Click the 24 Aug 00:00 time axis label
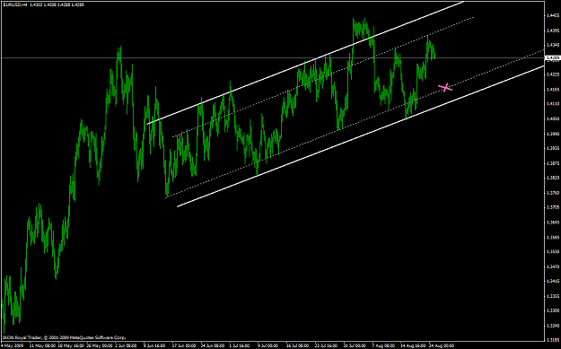The height and width of the screenshot is (349, 561). tap(442, 345)
